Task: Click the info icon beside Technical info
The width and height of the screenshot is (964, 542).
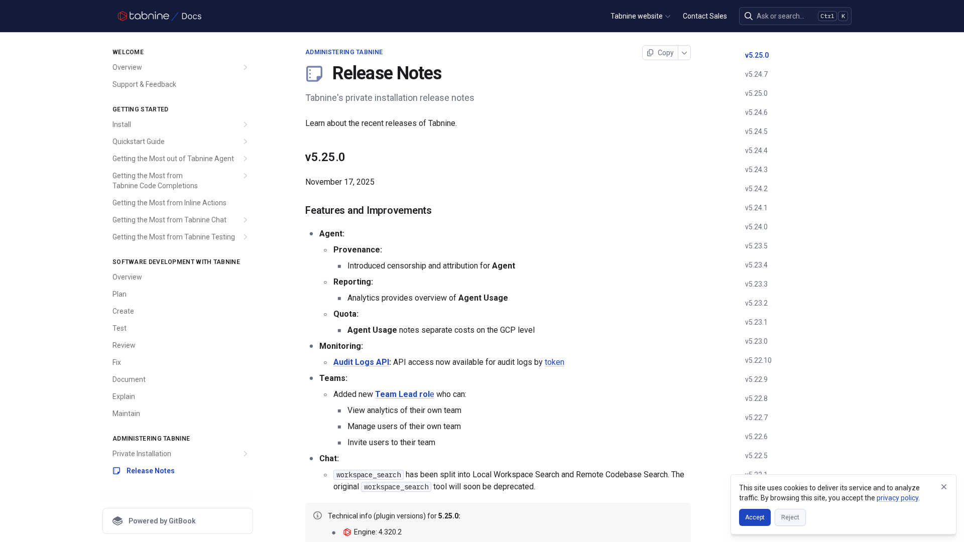Action: pos(317,515)
